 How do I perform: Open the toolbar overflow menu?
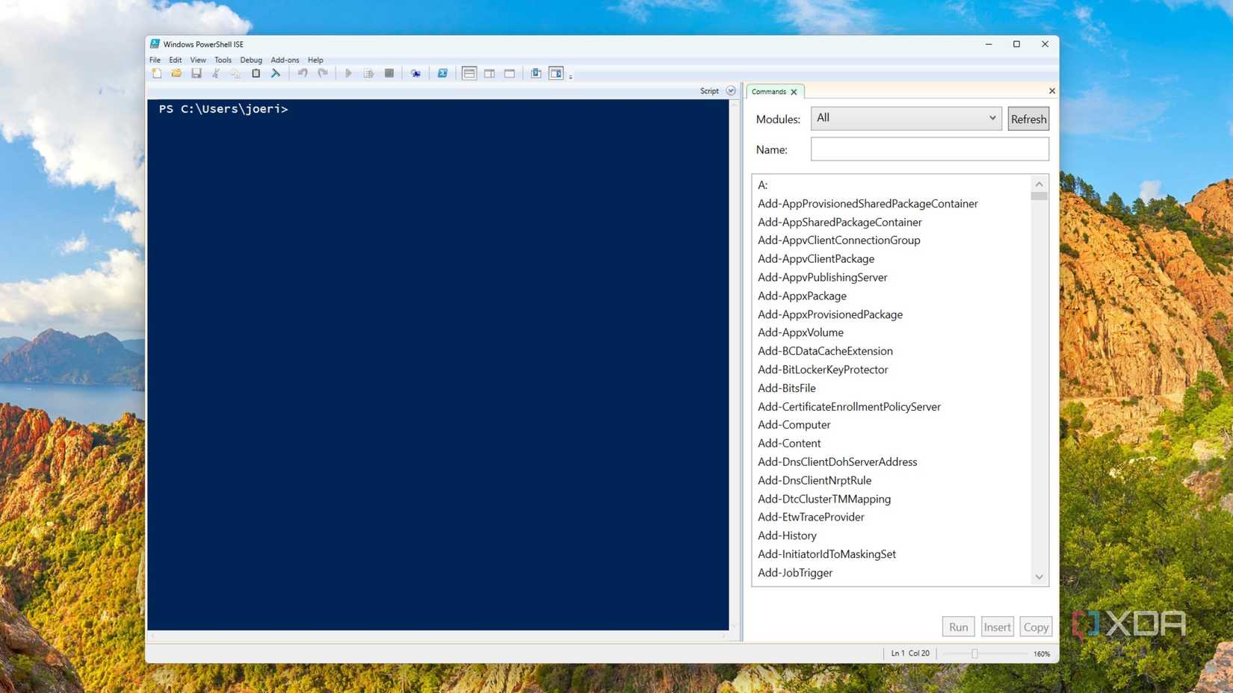point(569,75)
